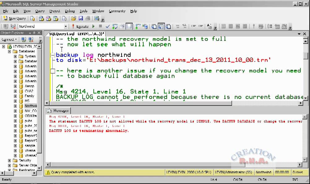Viewport: 310px width, 184px height.
Task: Expand the Northwind database node
Action: [x=15, y=106]
